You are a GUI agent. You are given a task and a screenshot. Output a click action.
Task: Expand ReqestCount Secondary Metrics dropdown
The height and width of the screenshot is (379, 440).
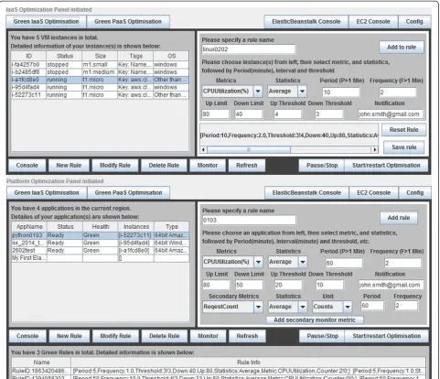coord(258,307)
